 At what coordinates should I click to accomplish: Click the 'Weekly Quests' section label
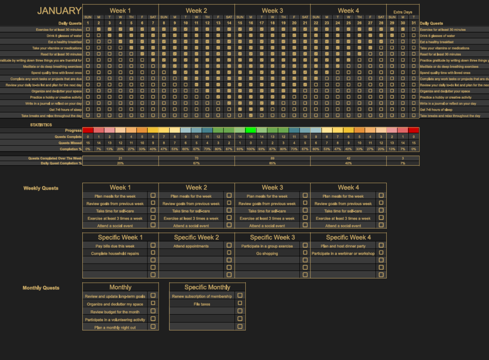click(41, 188)
